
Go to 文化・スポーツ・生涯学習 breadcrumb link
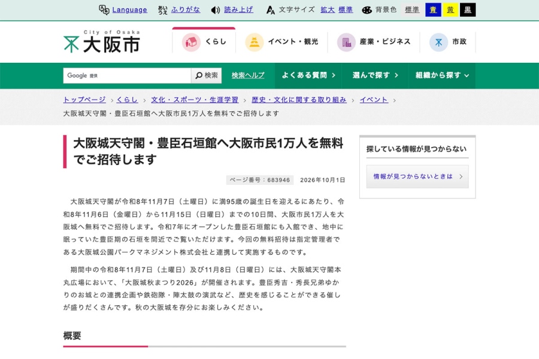coord(195,100)
